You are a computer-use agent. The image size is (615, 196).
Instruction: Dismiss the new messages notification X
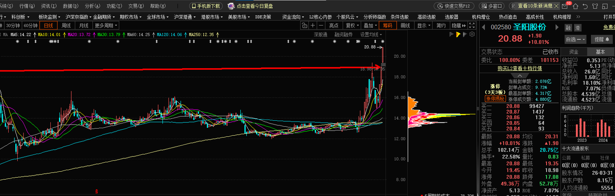(557, 6)
